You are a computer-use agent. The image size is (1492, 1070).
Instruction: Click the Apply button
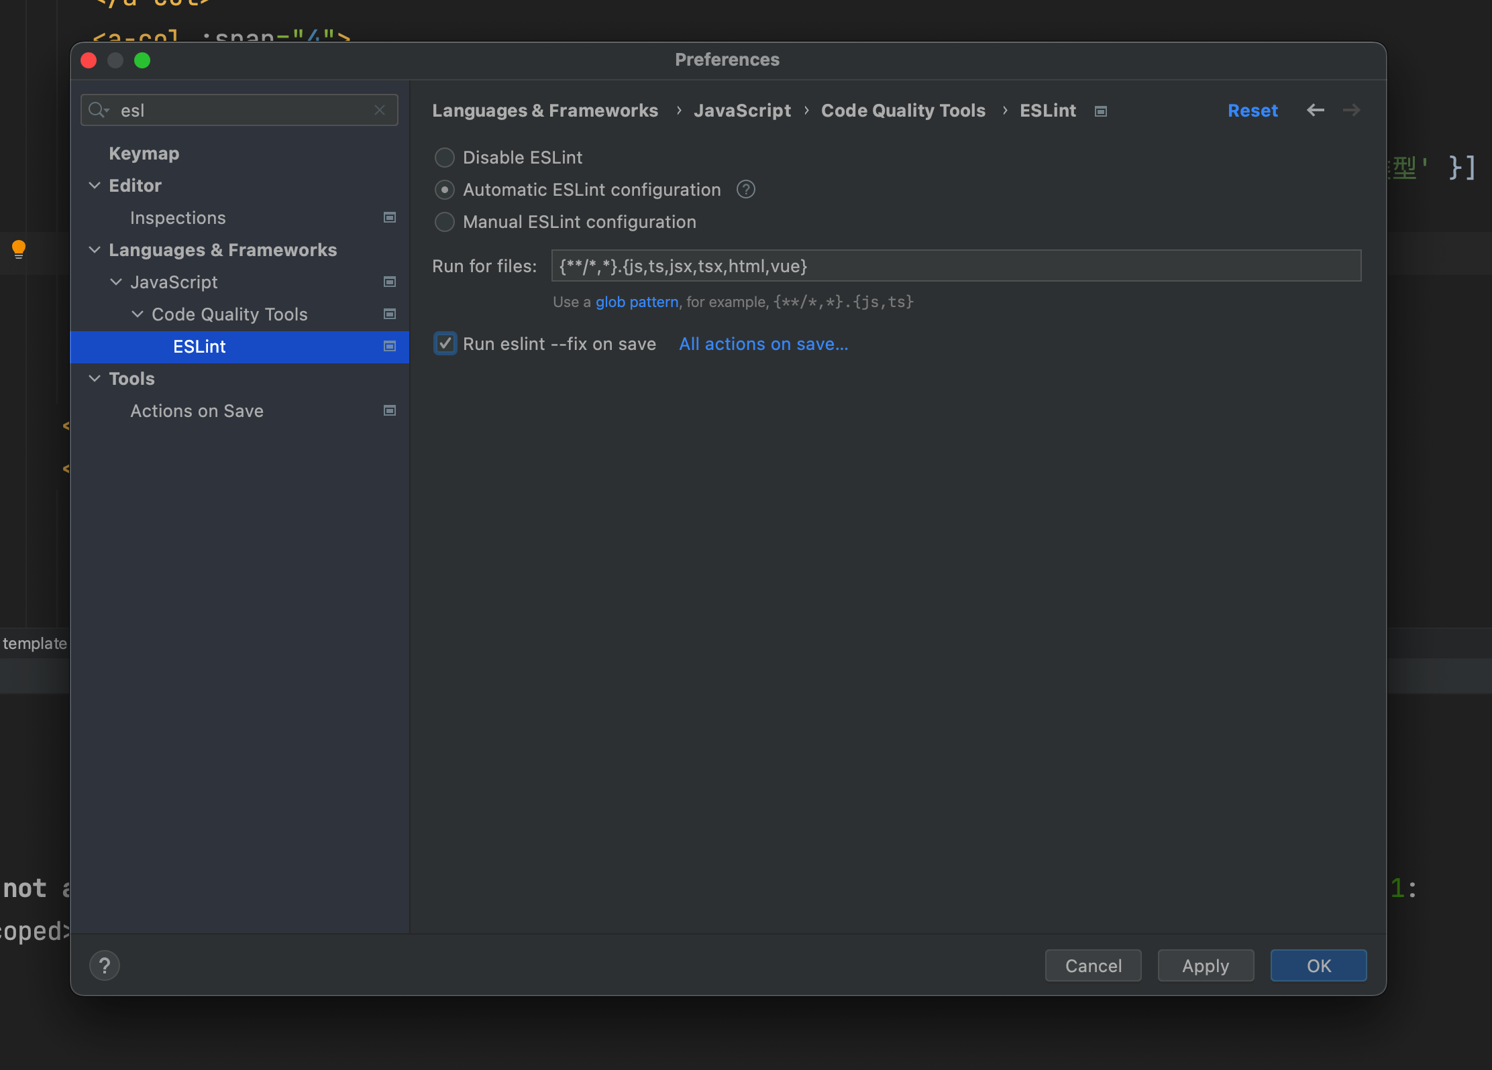(x=1205, y=965)
